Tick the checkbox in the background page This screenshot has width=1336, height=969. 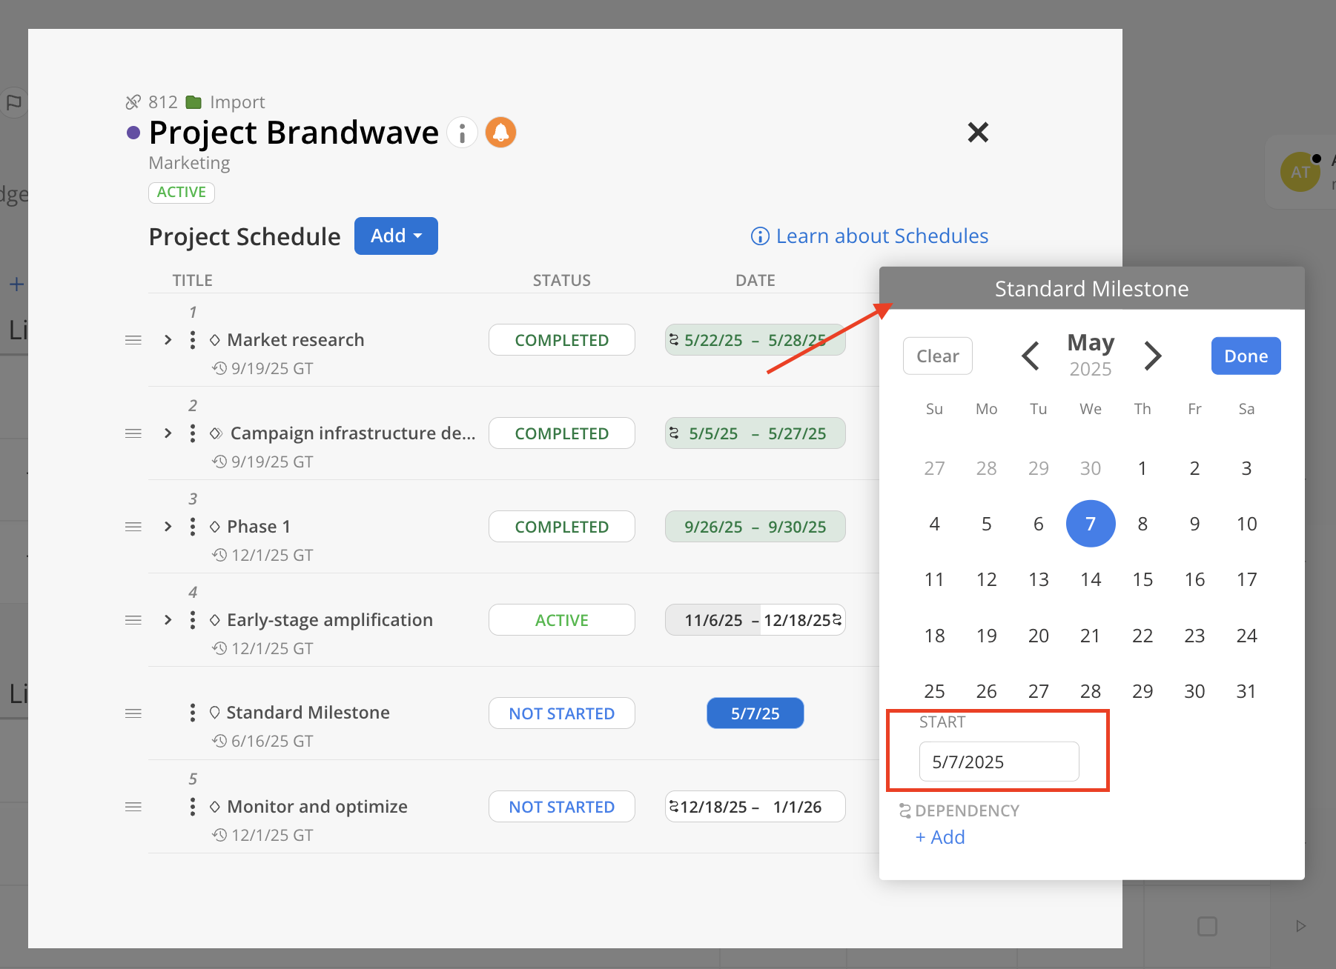pyautogui.click(x=1207, y=926)
